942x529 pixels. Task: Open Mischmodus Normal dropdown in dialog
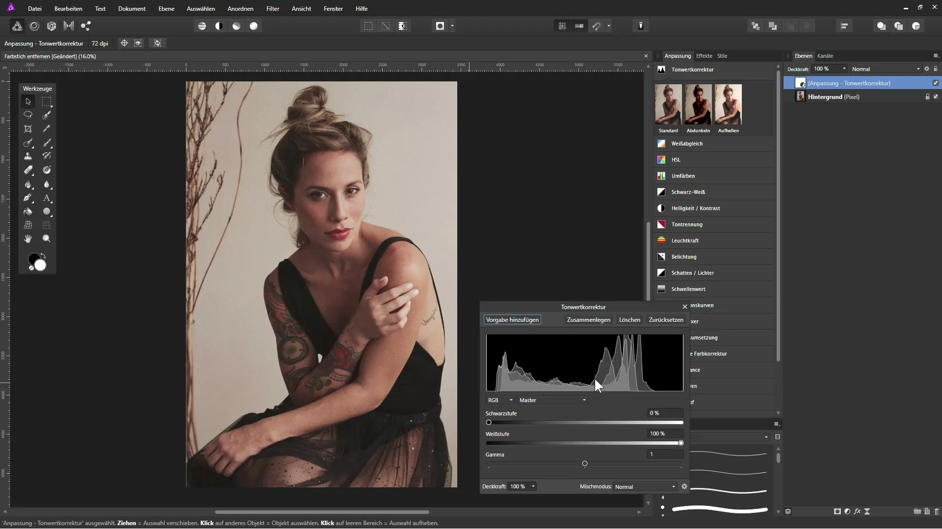pyautogui.click(x=645, y=486)
